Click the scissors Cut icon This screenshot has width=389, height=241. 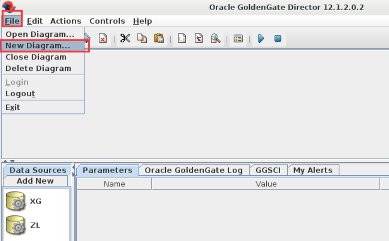tap(125, 38)
